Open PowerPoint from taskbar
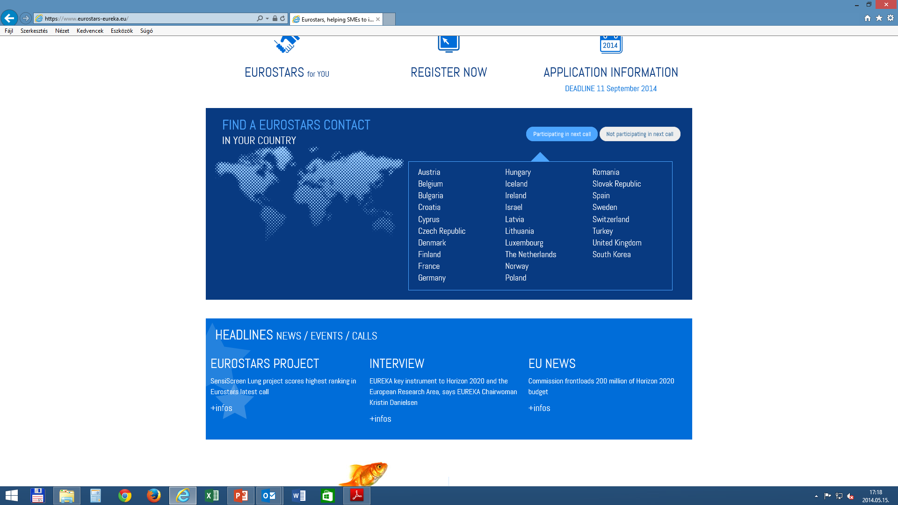Viewport: 898px width, 505px height. click(240, 496)
